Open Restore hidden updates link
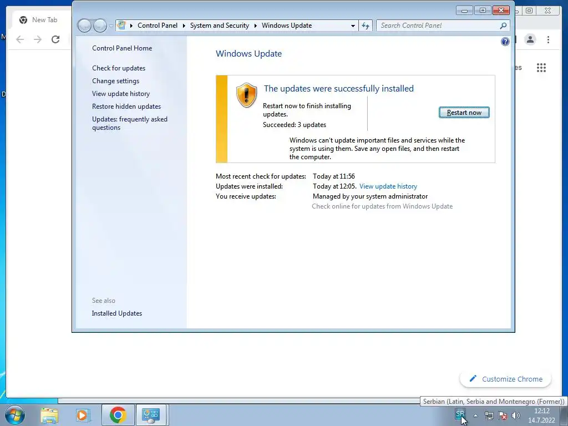 pyautogui.click(x=126, y=106)
